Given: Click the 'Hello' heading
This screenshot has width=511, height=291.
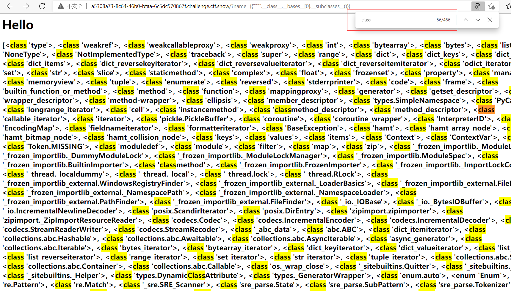Looking at the screenshot, I should click(x=18, y=25).
